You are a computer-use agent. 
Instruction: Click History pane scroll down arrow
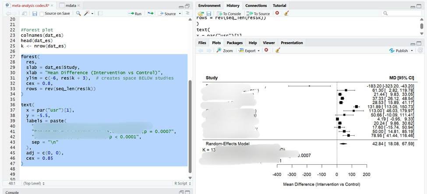[x=422, y=33]
